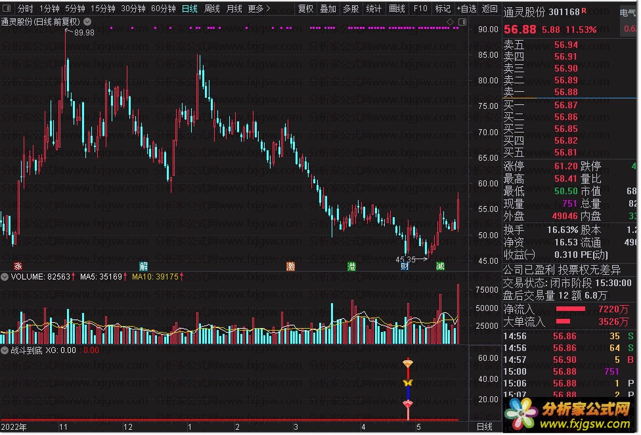This screenshot has height=435, width=641.
Task: Click the 电气 industry sector label
Action: tap(628, 13)
